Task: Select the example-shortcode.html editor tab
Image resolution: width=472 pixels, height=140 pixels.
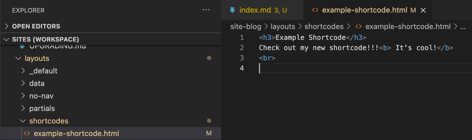Action: point(368,10)
